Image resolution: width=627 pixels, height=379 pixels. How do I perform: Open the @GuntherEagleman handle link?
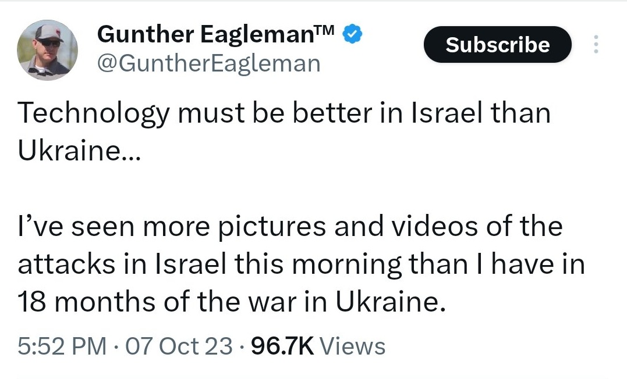[209, 64]
